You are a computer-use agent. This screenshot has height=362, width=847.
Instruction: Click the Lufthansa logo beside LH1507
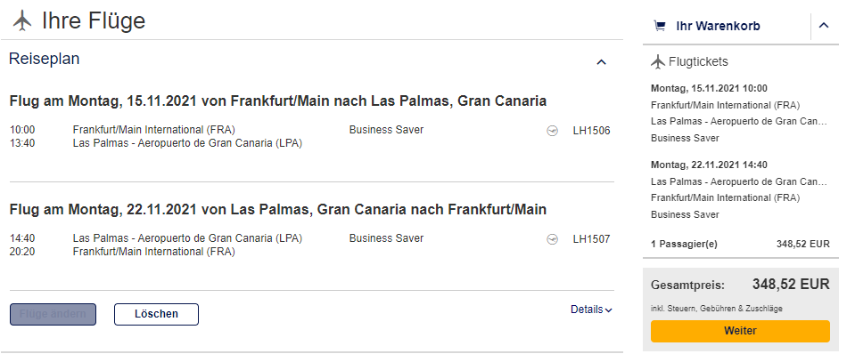click(x=552, y=239)
